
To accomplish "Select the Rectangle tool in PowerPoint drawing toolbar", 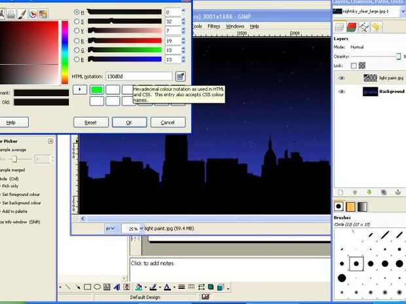I will [87, 287].
